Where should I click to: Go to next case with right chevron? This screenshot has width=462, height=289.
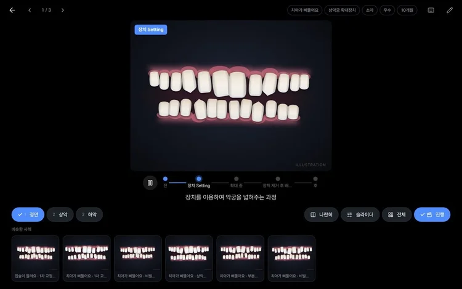coord(62,10)
